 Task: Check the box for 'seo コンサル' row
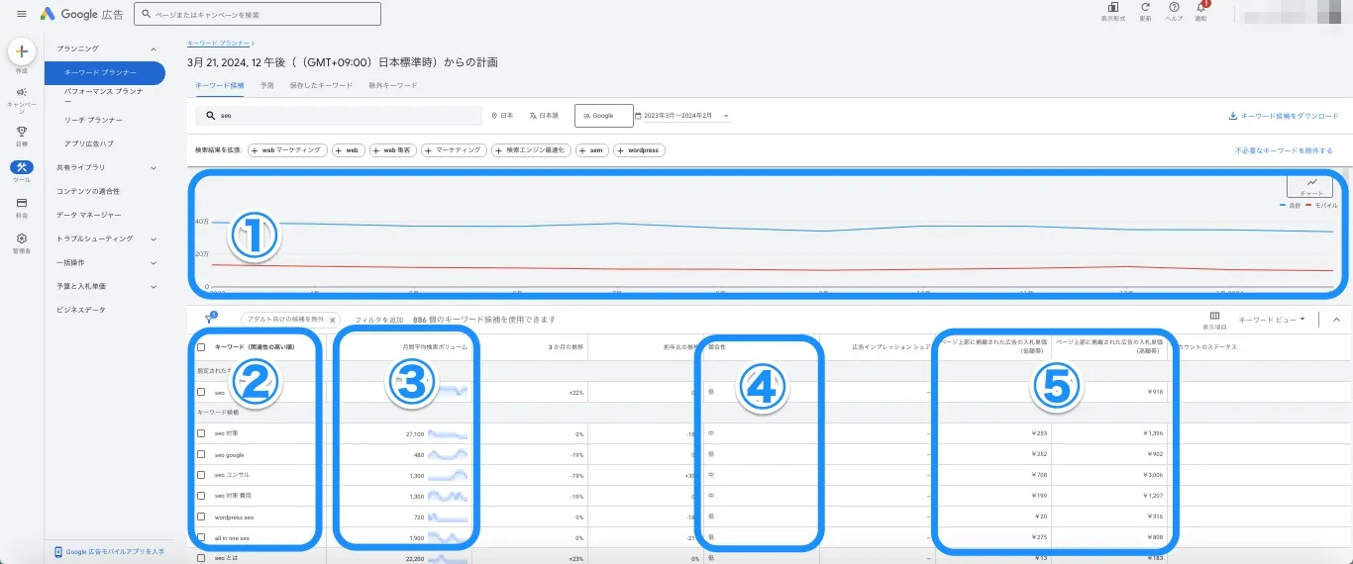tap(202, 475)
